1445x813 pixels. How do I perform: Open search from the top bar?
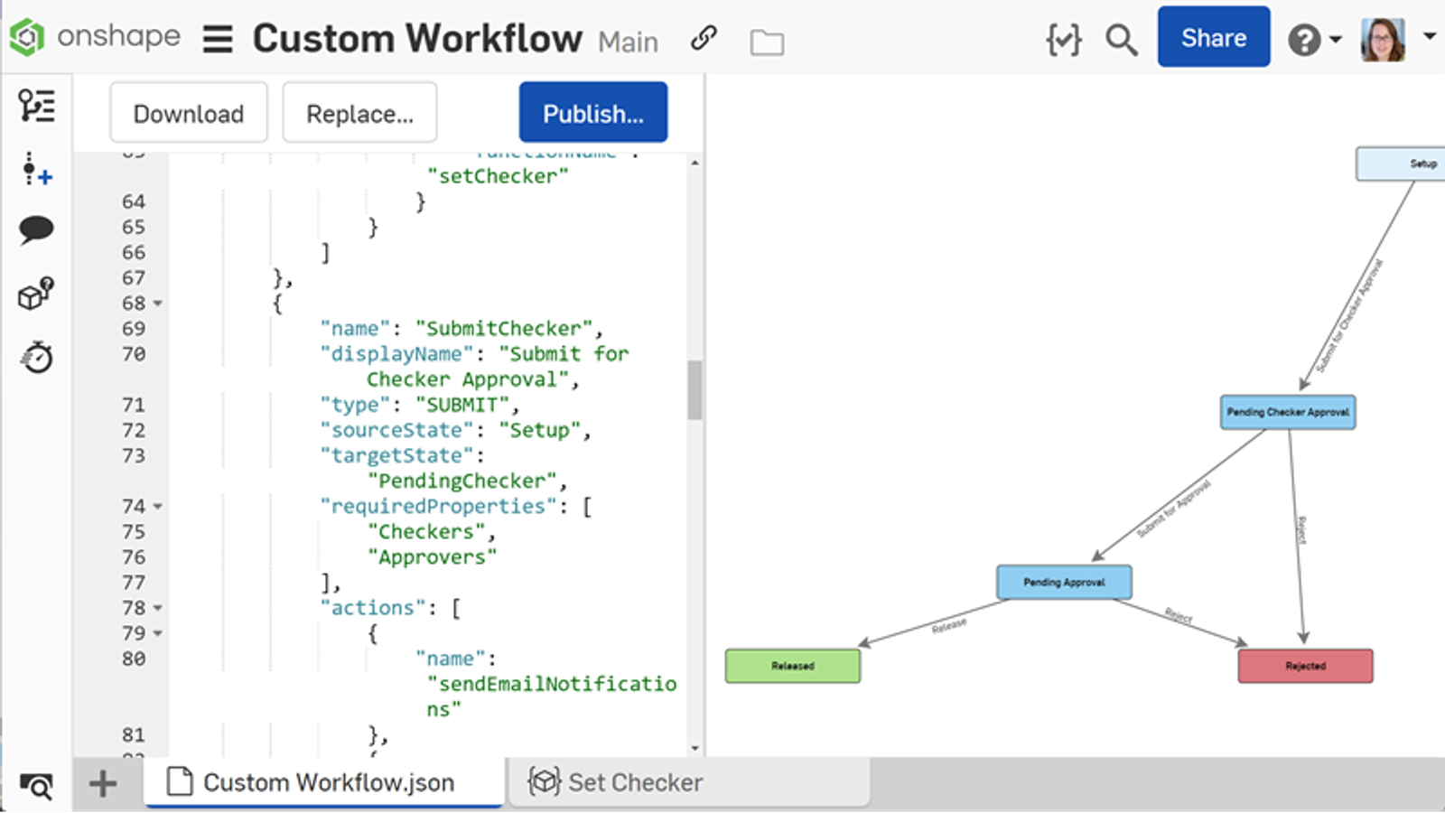1121,40
